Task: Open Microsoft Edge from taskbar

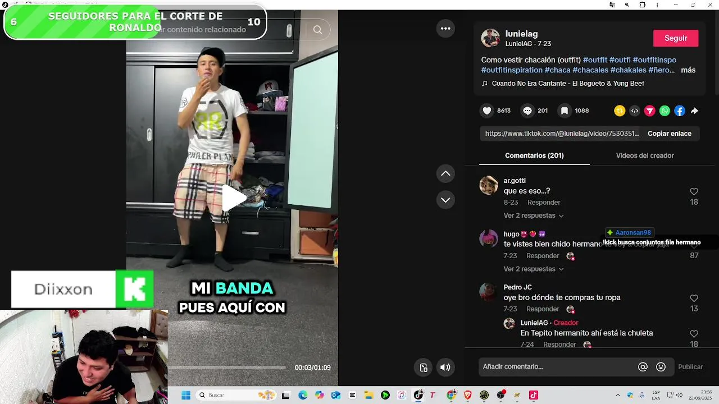Action: [303, 395]
